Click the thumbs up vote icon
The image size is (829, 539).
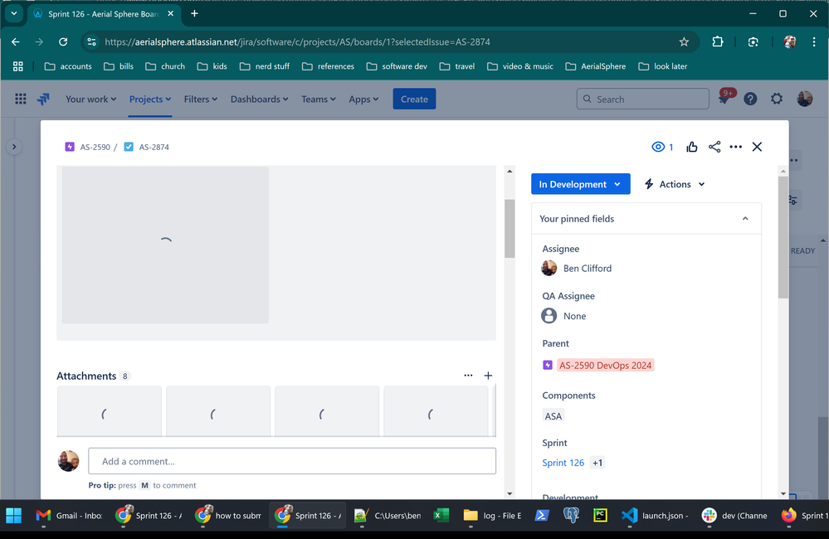(x=691, y=147)
